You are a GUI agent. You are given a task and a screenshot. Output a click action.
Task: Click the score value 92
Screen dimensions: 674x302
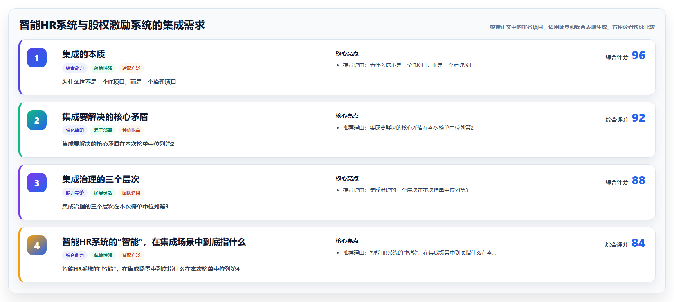pos(638,118)
